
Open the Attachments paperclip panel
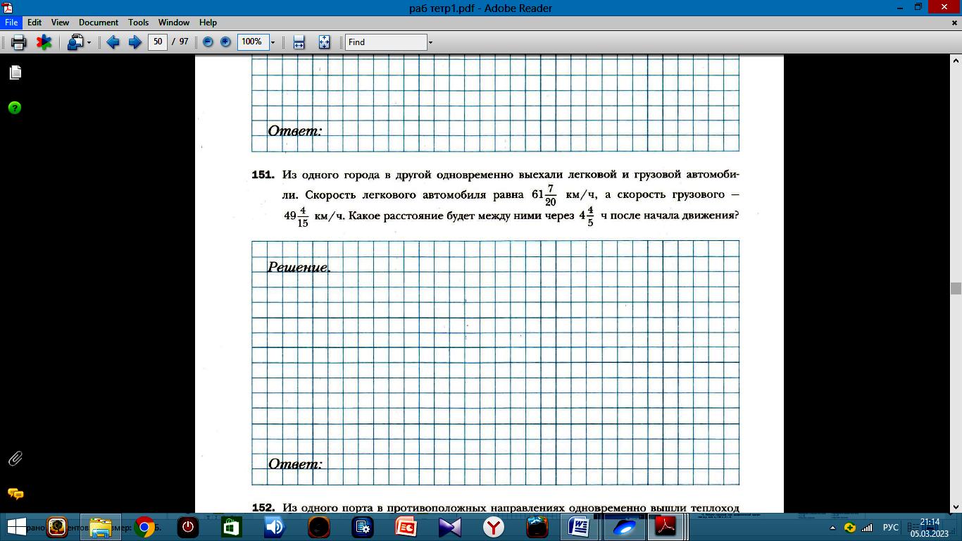click(15, 459)
